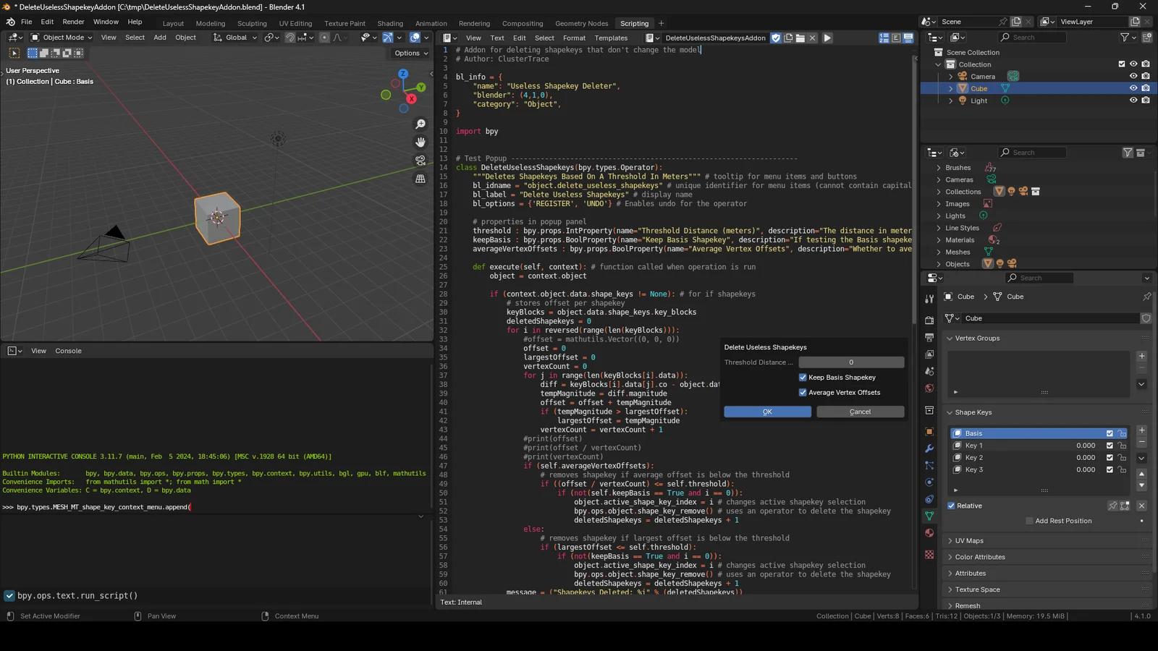Toggle camera view icon in viewport
The width and height of the screenshot is (1158, 651).
point(420,161)
